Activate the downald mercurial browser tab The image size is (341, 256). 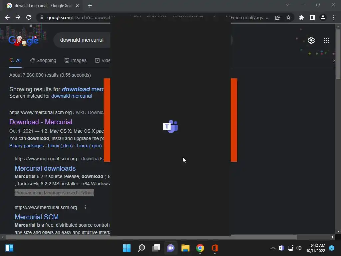pyautogui.click(x=43, y=6)
